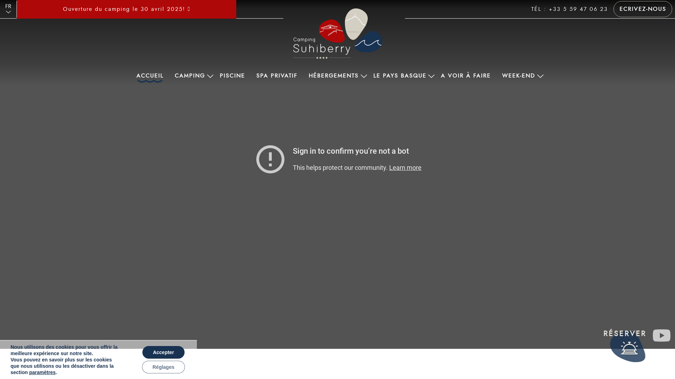Follow the Learn more link
This screenshot has height=379, width=675.
[x=405, y=168]
